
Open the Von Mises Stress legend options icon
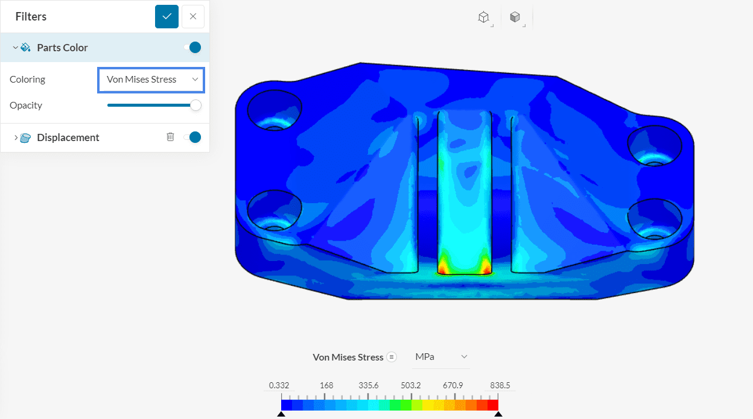point(393,357)
